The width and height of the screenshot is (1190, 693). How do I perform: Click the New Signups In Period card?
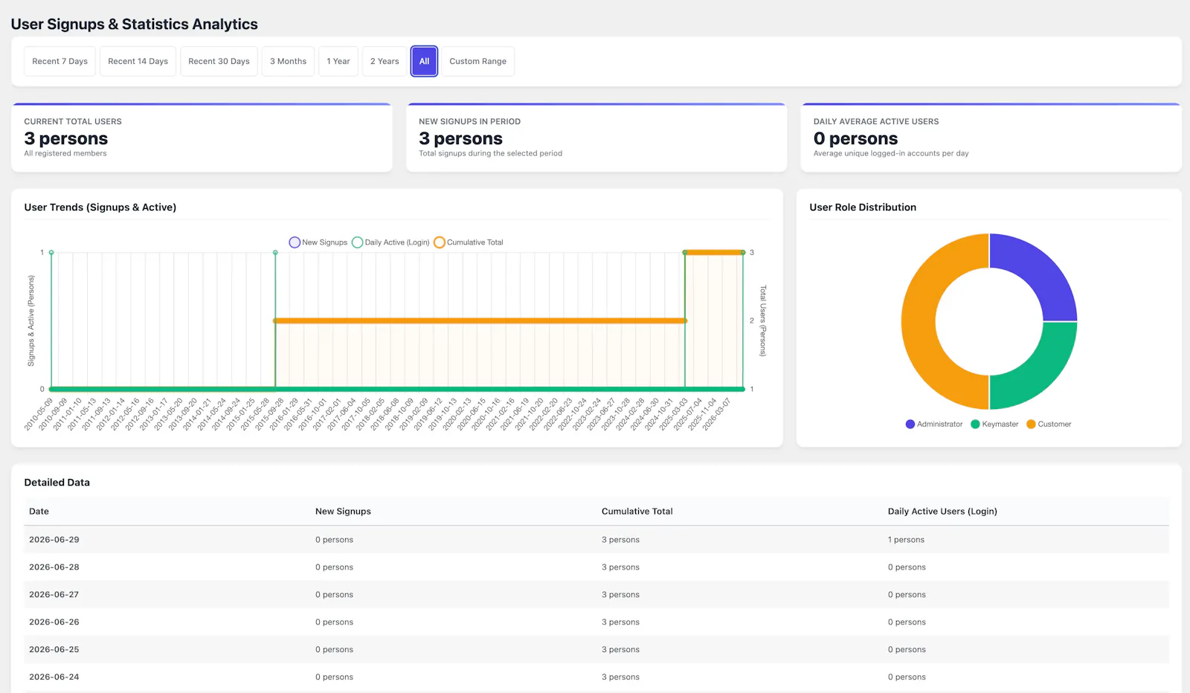tap(596, 138)
